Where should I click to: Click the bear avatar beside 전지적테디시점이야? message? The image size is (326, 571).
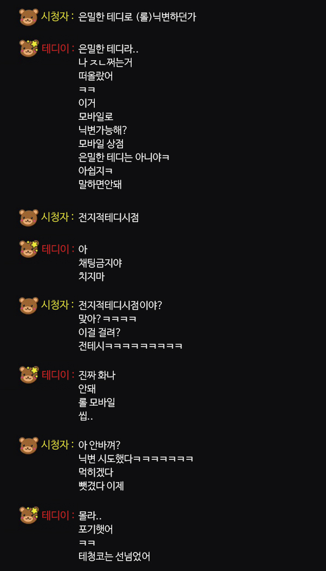tap(29, 305)
